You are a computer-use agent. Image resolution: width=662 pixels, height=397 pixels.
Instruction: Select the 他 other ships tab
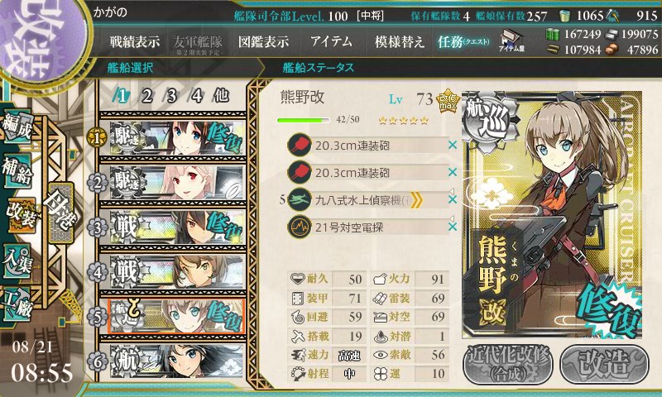(221, 96)
